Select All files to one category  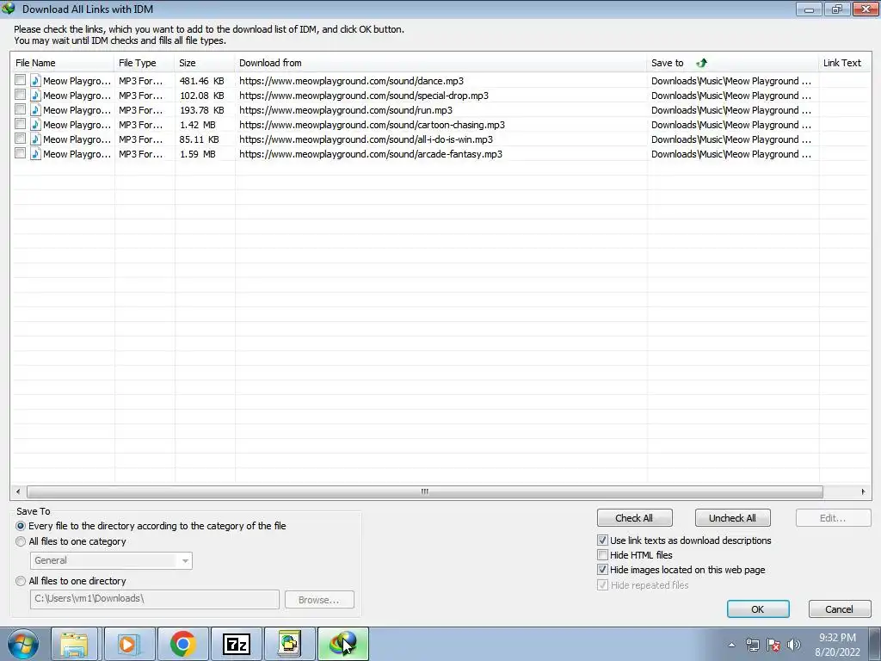(21, 541)
